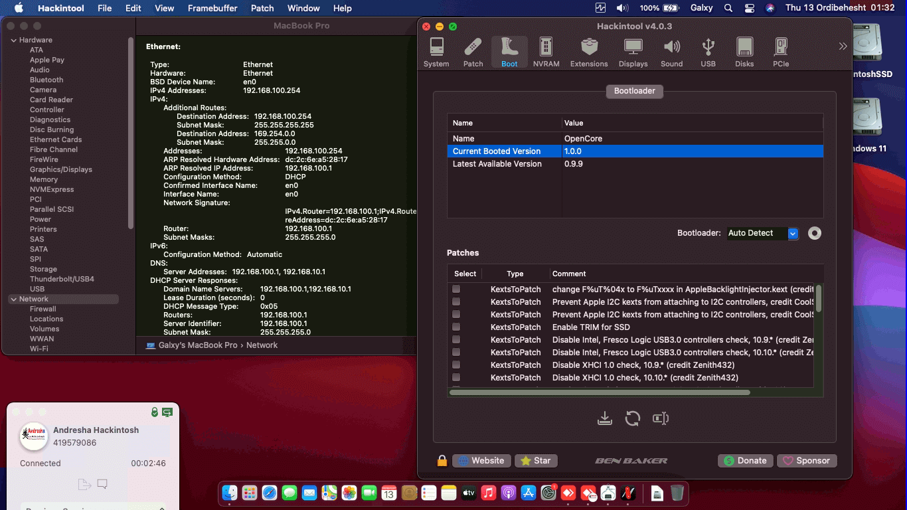Viewport: 907px width, 510px height.
Task: Select Thunderbolt/USB4 in the sidebar
Action: click(62, 279)
